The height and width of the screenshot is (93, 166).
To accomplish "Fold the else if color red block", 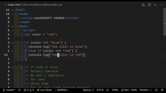I will pos(12,51).
